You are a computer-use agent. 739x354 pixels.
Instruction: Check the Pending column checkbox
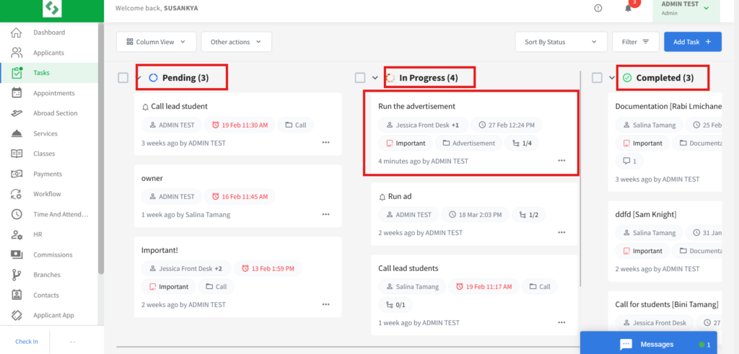(123, 78)
